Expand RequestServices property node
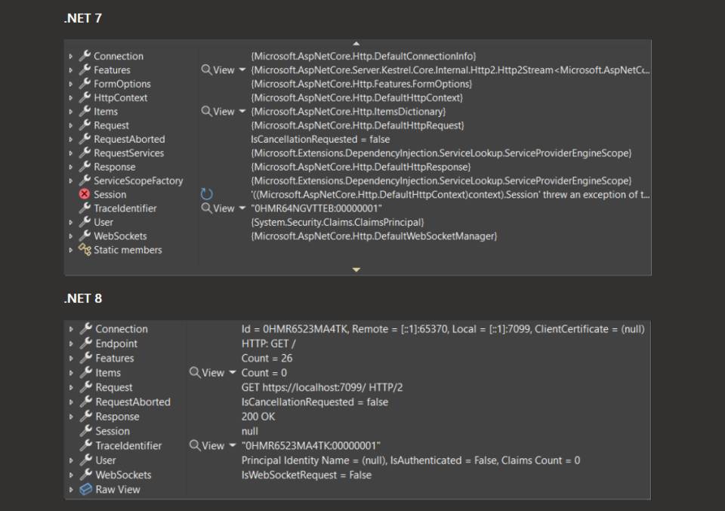The height and width of the screenshot is (511, 725). coord(71,153)
